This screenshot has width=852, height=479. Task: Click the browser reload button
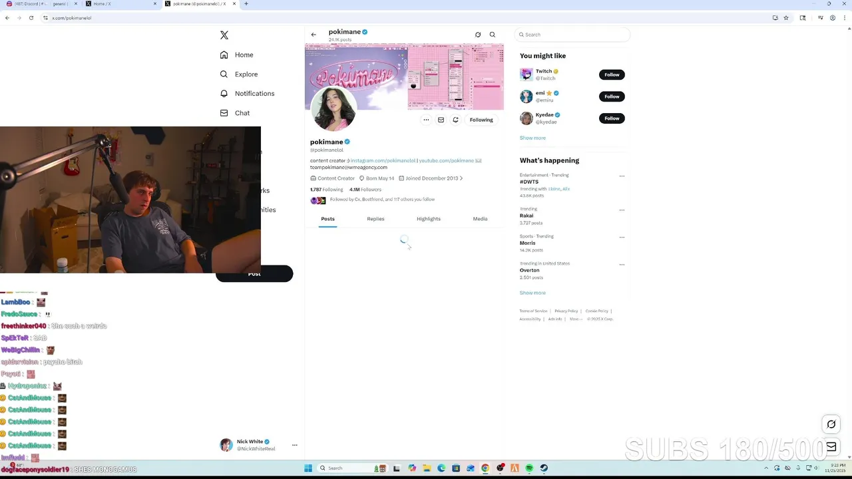[31, 18]
